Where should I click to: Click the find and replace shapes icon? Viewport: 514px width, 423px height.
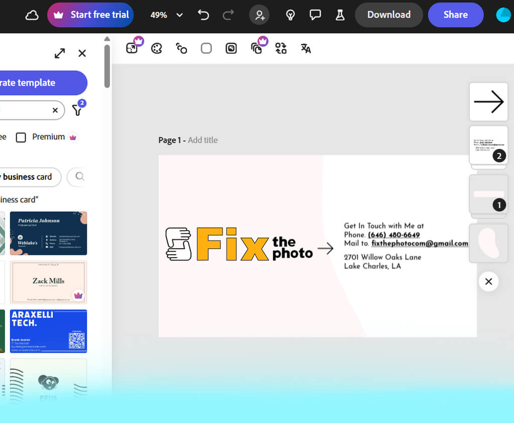pos(281,49)
